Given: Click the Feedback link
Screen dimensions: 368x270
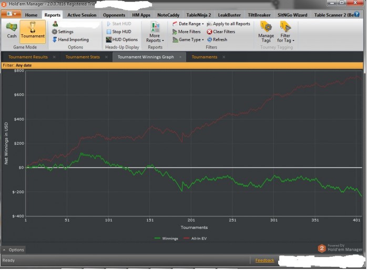Looking at the screenshot, I should (x=264, y=261).
